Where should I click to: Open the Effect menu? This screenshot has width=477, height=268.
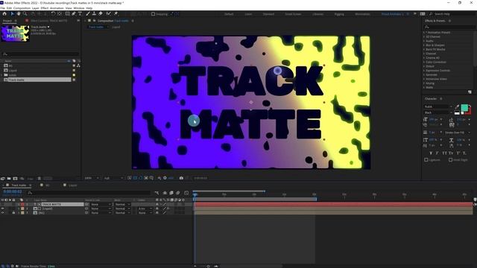point(45,8)
